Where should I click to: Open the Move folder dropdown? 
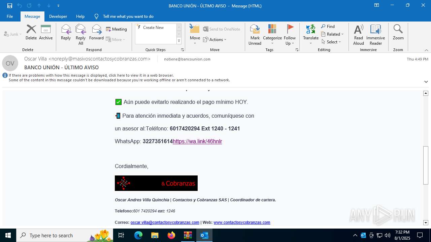pyautogui.click(x=195, y=35)
